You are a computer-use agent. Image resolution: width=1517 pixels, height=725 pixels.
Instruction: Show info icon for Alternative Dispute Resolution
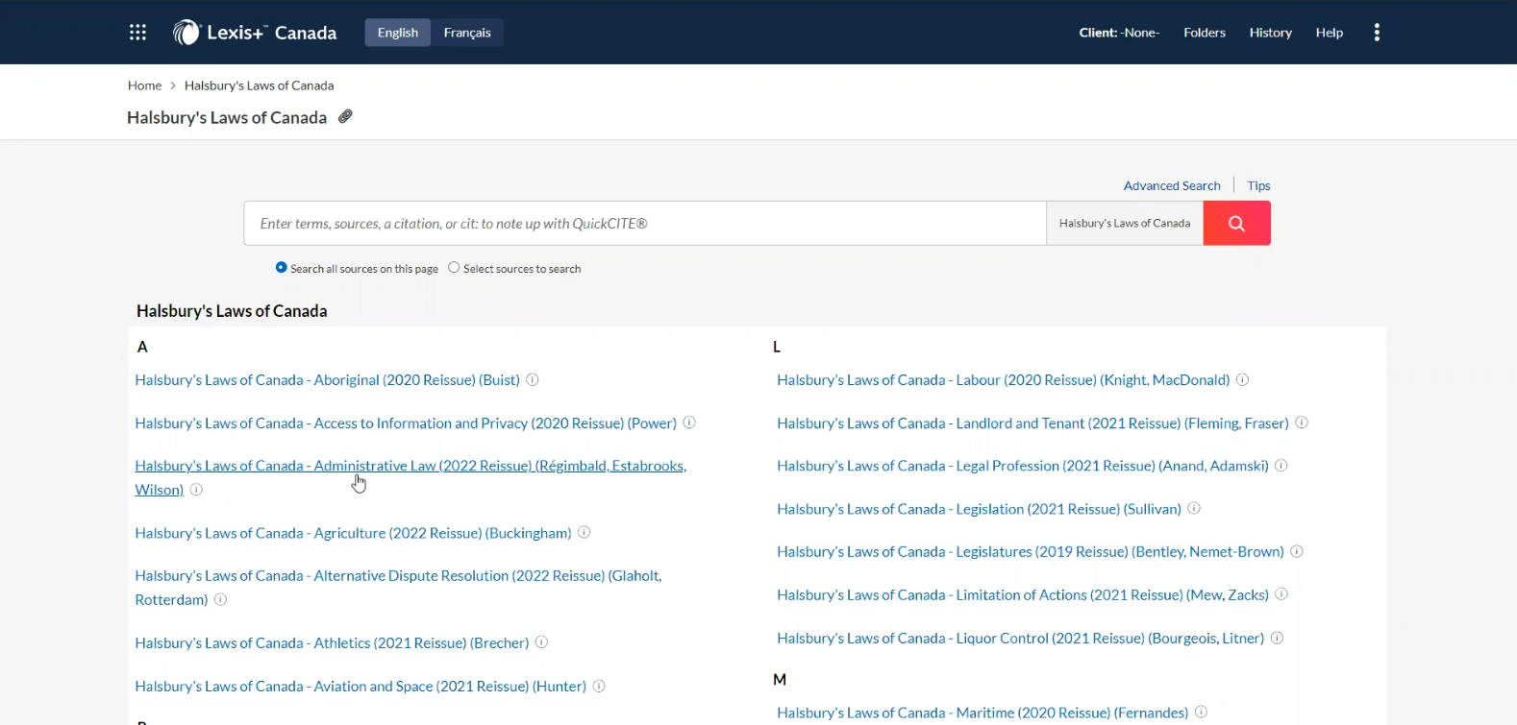click(220, 599)
